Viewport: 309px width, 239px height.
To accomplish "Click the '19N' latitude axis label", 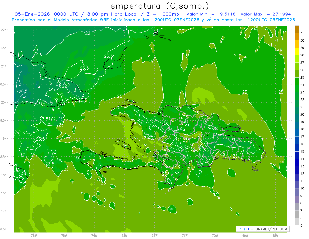I will (x=4, y=139).
